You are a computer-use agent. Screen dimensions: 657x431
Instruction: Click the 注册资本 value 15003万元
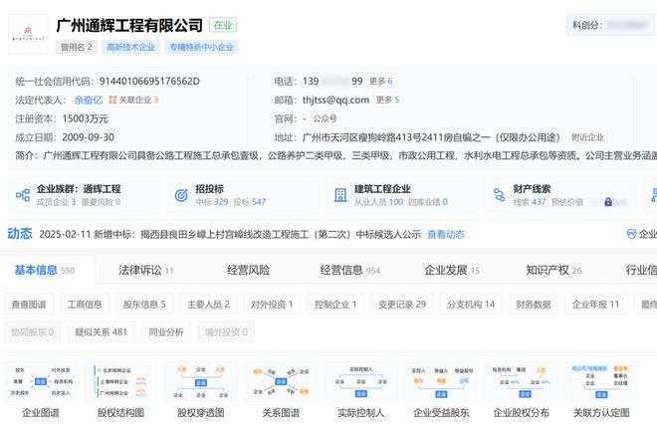click(86, 119)
